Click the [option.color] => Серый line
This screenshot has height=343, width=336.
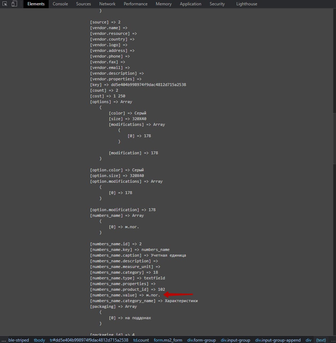coord(117,170)
